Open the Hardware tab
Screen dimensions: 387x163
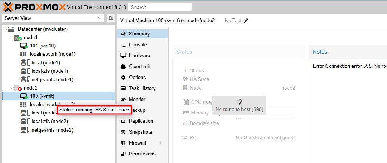tap(142, 56)
